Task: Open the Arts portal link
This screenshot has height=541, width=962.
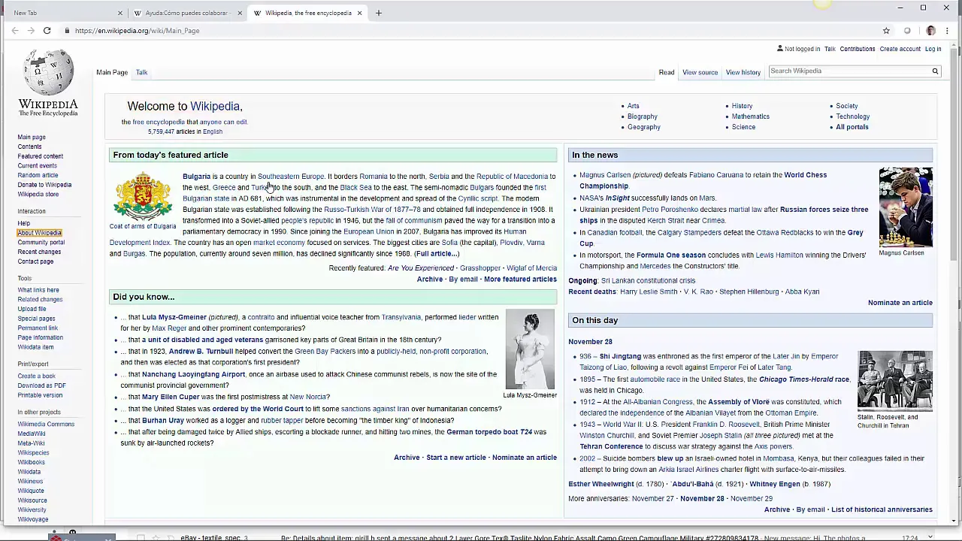Action: pos(634,106)
